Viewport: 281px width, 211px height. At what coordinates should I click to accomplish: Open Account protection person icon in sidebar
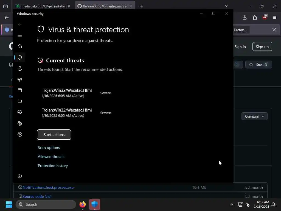(20, 68)
